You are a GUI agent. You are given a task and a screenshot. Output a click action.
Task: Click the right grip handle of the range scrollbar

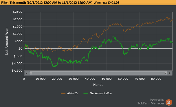[166, 73]
